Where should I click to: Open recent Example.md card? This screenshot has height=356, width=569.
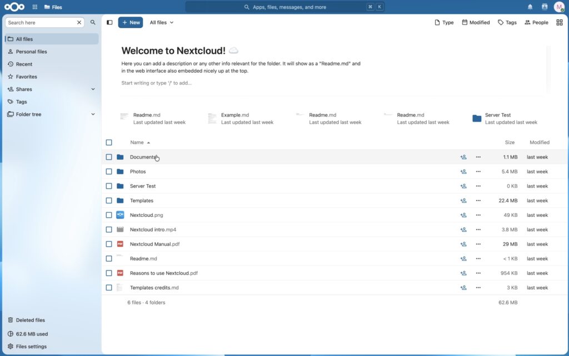[x=241, y=119]
